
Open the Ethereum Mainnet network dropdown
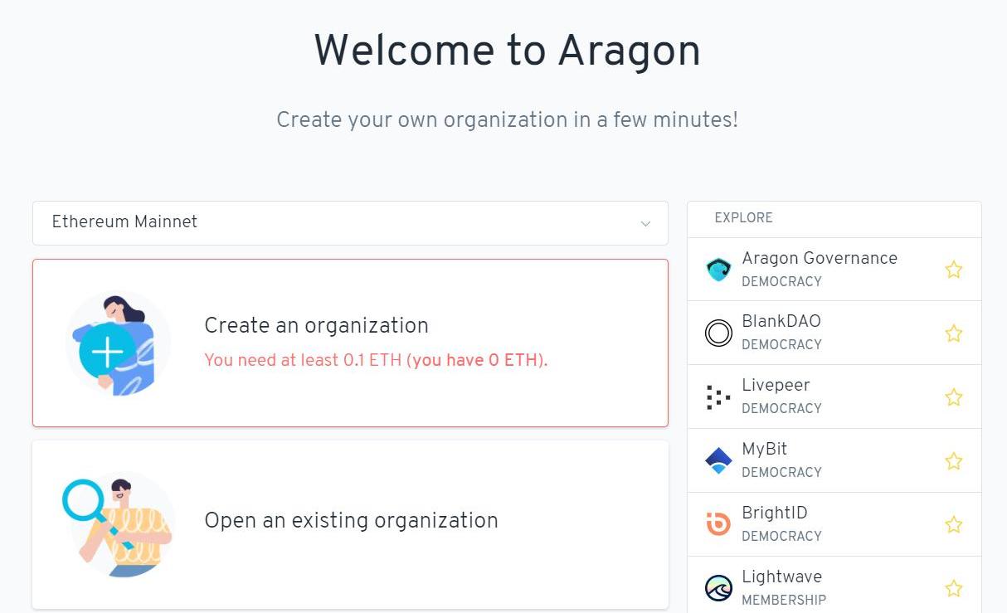point(349,222)
